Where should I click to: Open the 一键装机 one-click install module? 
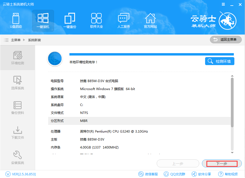coord(43,21)
